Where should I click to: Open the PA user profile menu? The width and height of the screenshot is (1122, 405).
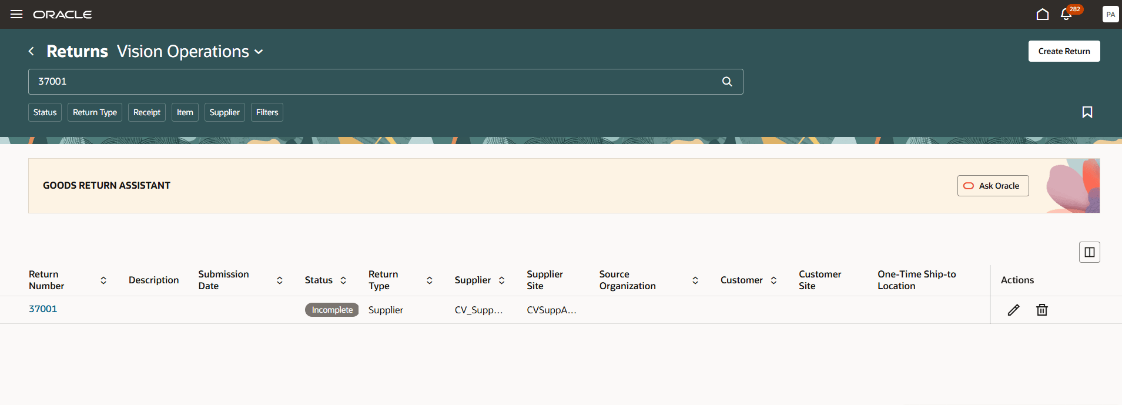click(1110, 14)
